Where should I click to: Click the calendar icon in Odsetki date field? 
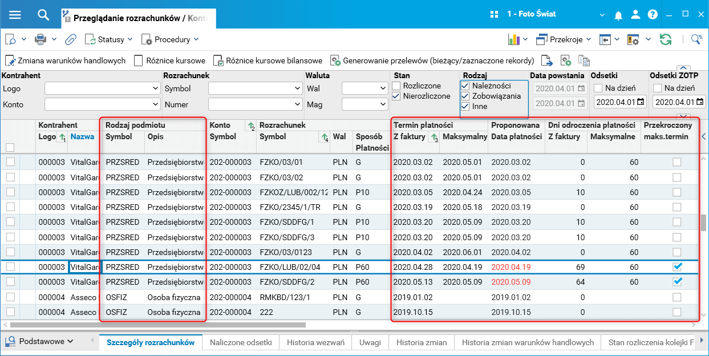point(641,102)
